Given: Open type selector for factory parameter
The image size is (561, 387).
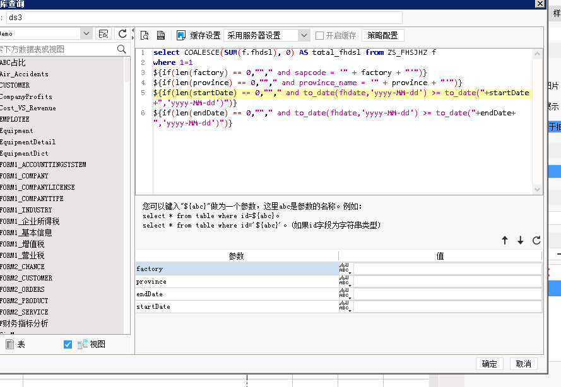Looking at the screenshot, I should pos(345,269).
